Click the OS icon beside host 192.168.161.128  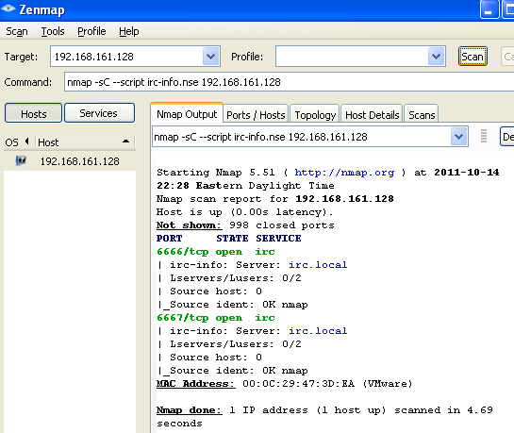(x=21, y=160)
